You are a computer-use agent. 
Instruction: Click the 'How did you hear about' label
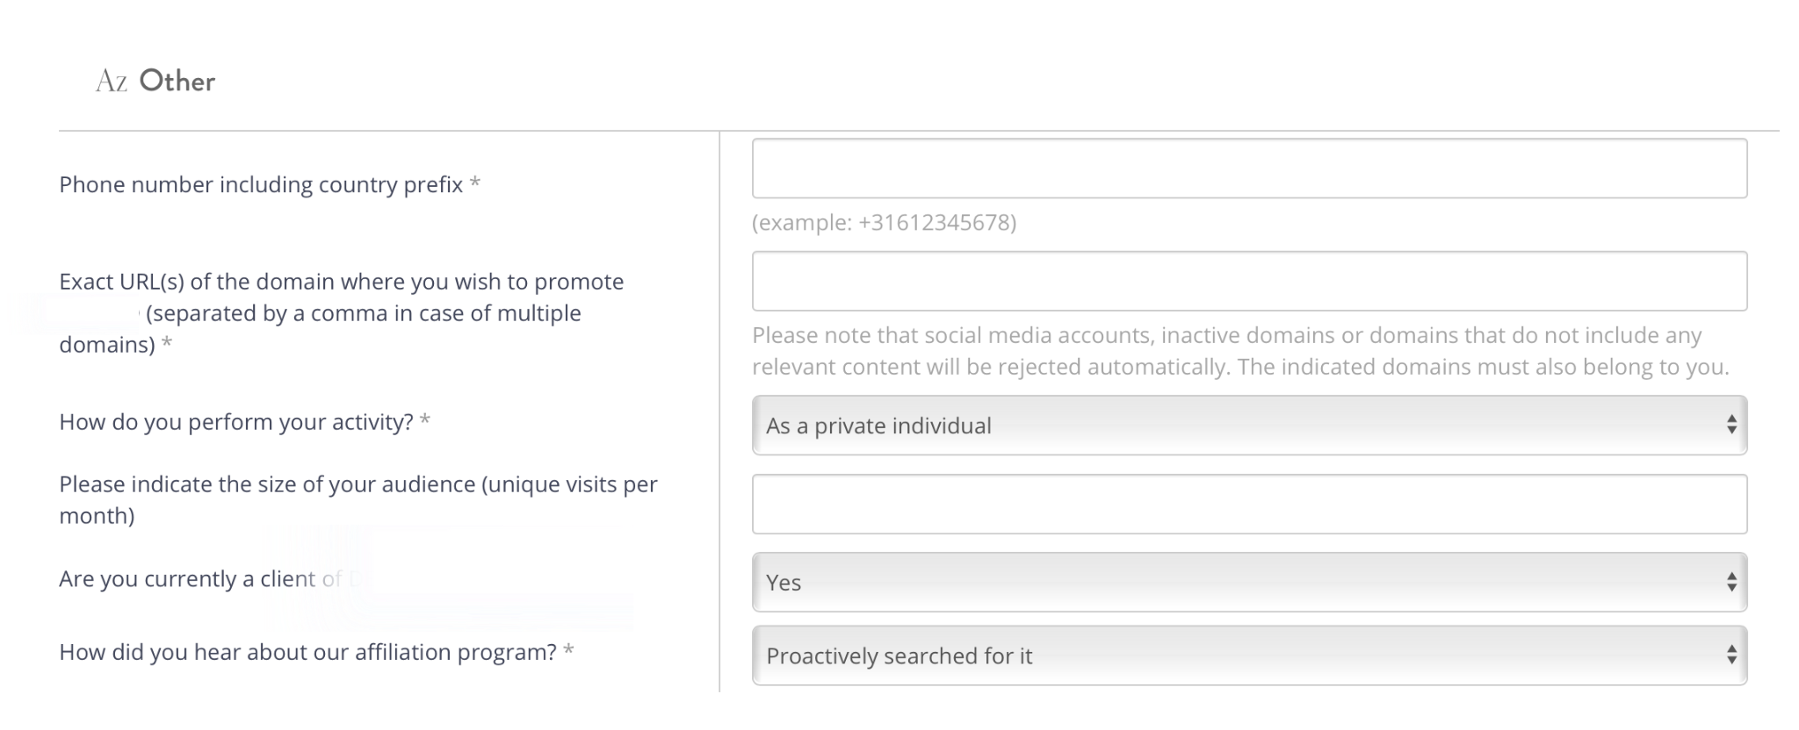(307, 653)
